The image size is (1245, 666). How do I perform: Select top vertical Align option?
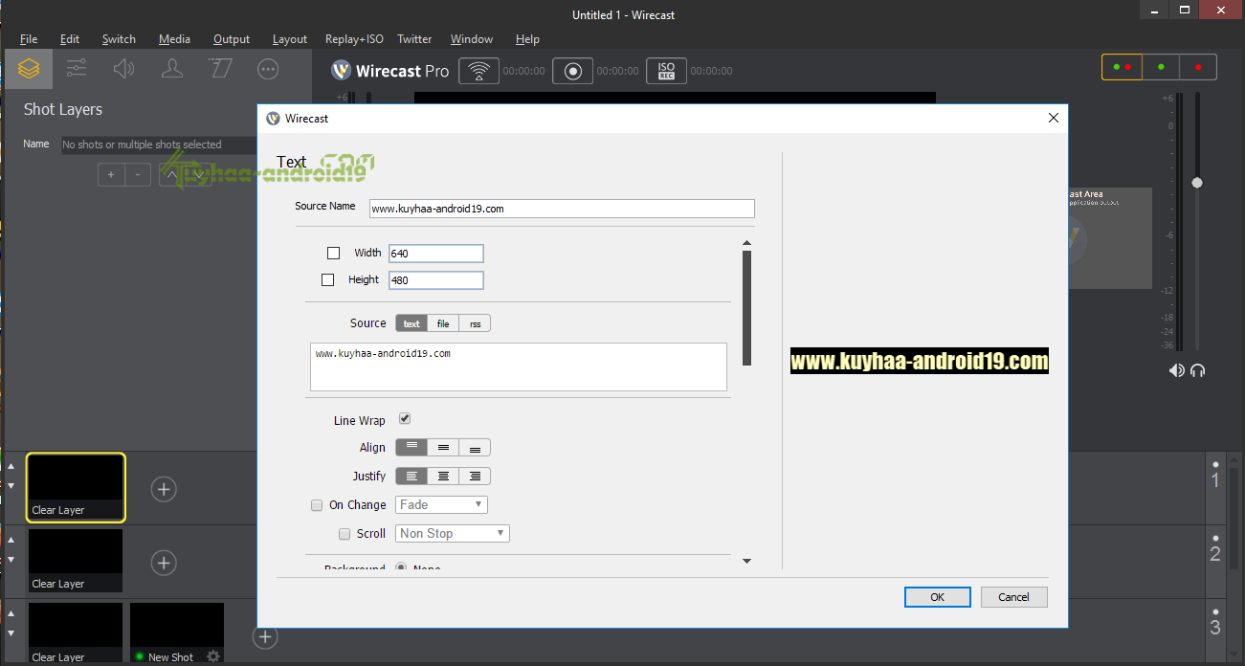point(411,447)
